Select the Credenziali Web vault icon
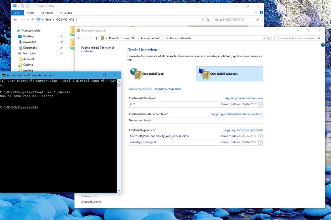The image size is (331, 220). click(136, 74)
